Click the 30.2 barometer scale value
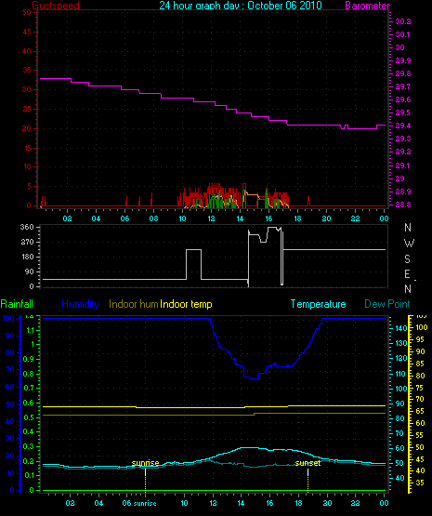Screen dimensions: 432x516 pos(403,21)
